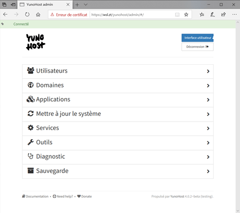Click the Domaines globe icon
Screen dimensions: 240x213
click(x=30, y=85)
